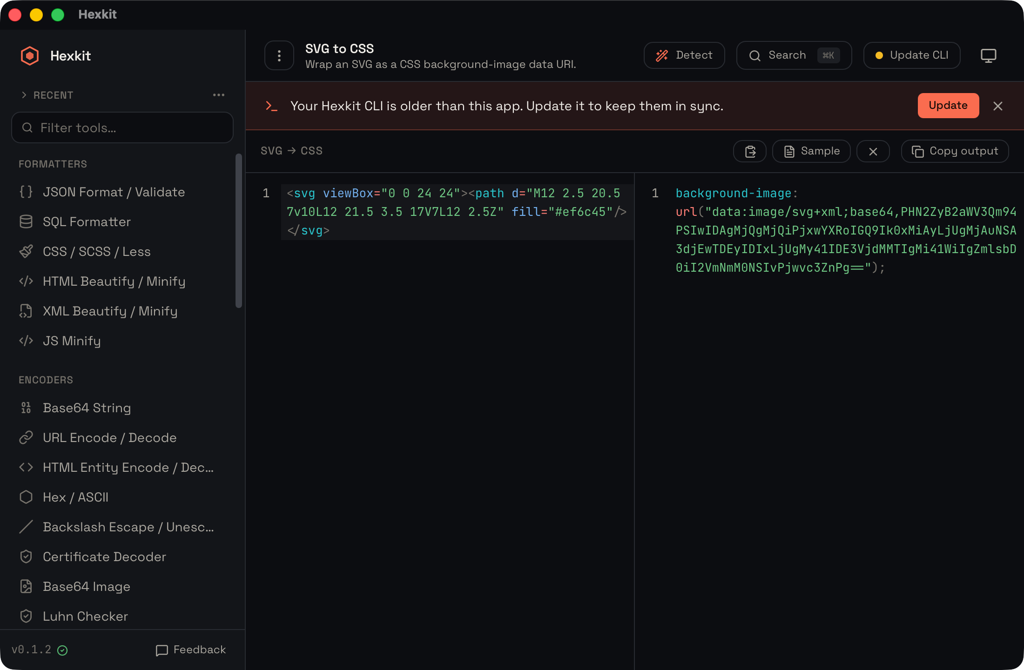Image resolution: width=1024 pixels, height=670 pixels.
Task: Paste from clipboard icon button
Action: click(x=750, y=151)
